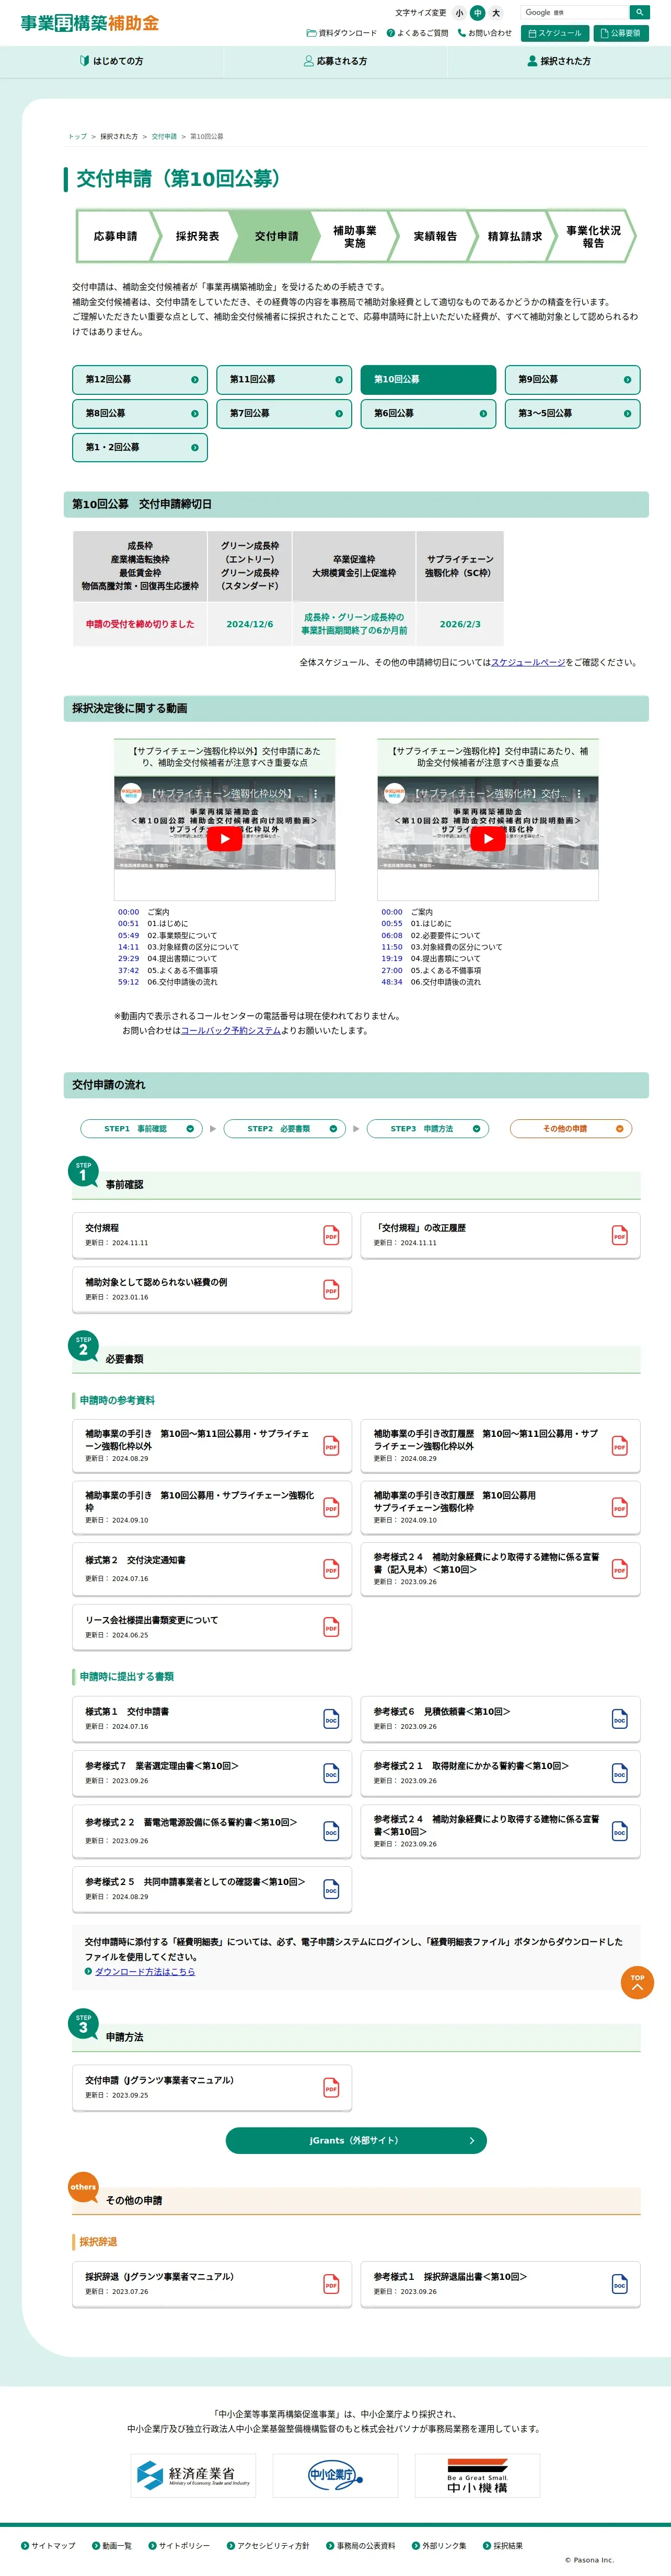Play the left サプライチェーン強靱化枠以外 YouTube video
The height and width of the screenshot is (2576, 671).
coord(224,839)
